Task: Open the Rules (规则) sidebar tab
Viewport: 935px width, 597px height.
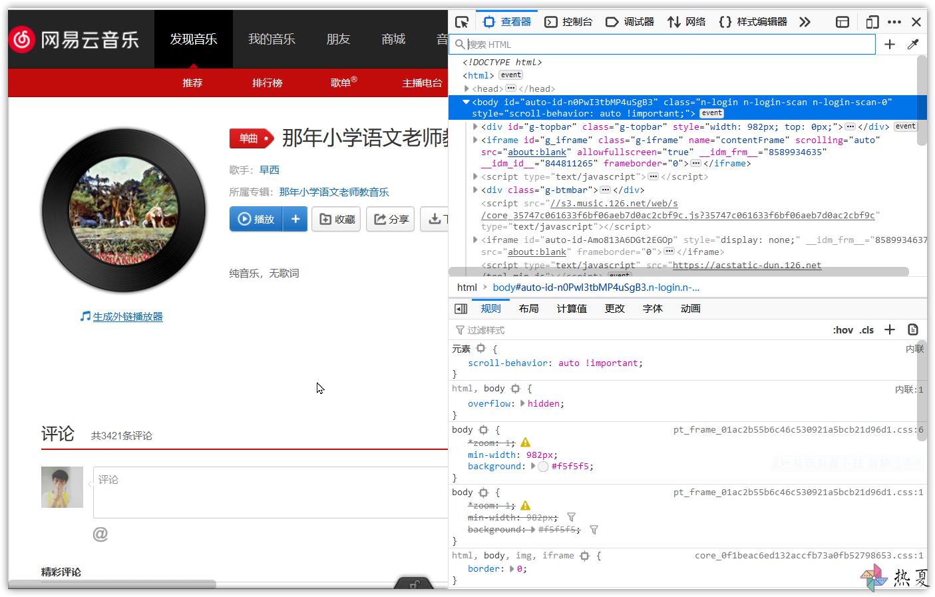Action: (x=491, y=309)
